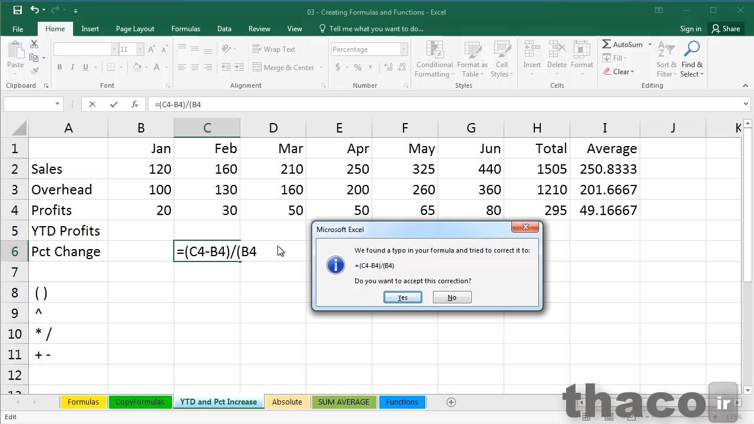Open the Conditional Formatting dropdown

click(x=434, y=59)
